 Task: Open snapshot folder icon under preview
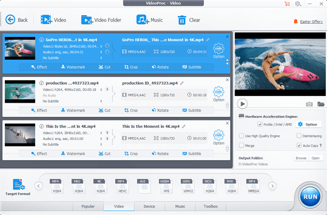coord(320,104)
